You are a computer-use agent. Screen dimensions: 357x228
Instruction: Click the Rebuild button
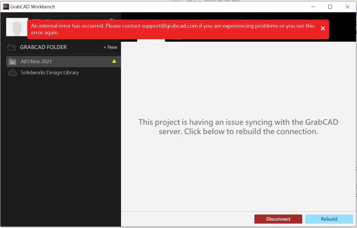click(329, 219)
